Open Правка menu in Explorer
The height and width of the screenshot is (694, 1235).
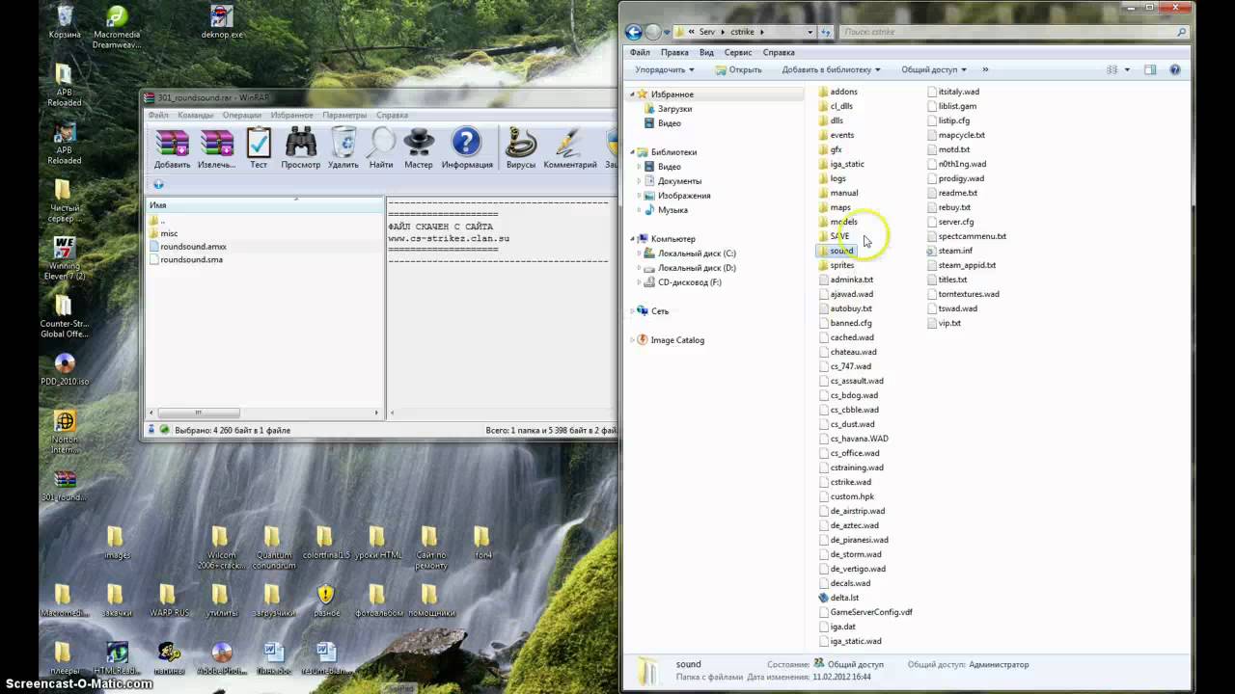click(674, 52)
